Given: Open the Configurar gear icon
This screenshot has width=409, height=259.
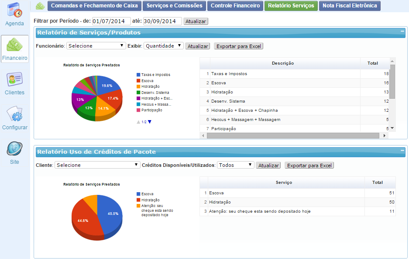Looking at the screenshot, I should [x=15, y=115].
